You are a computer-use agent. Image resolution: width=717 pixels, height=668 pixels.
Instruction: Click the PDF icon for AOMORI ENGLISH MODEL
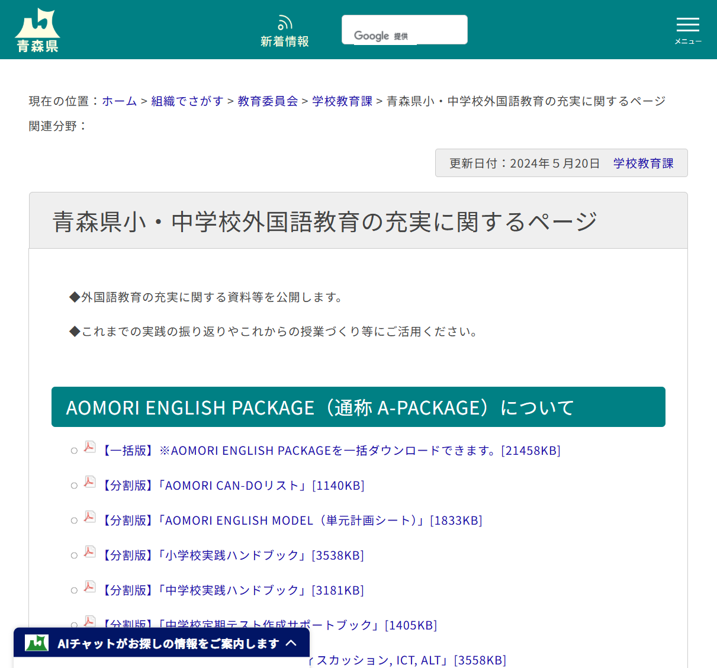click(89, 518)
